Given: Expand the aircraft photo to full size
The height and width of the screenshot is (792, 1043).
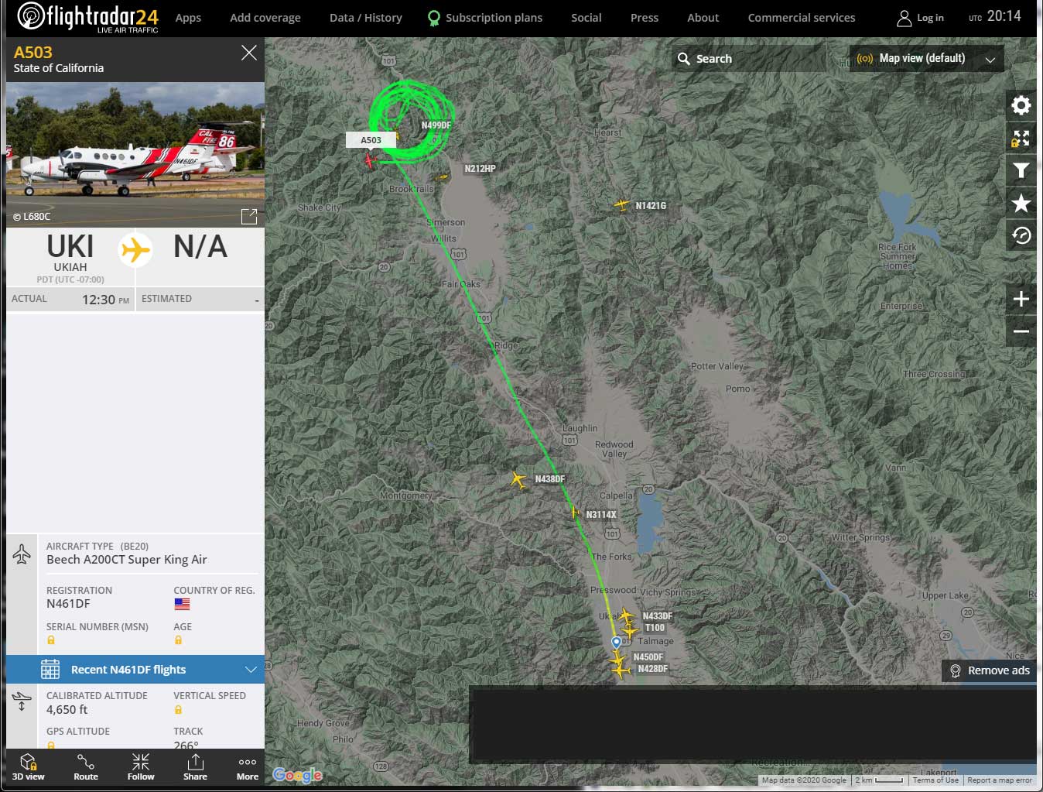Looking at the screenshot, I should [249, 217].
